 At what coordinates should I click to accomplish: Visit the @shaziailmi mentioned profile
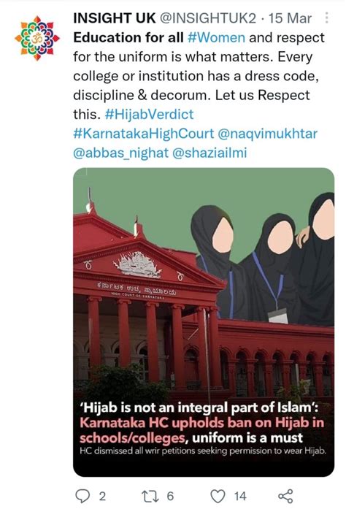209,153
